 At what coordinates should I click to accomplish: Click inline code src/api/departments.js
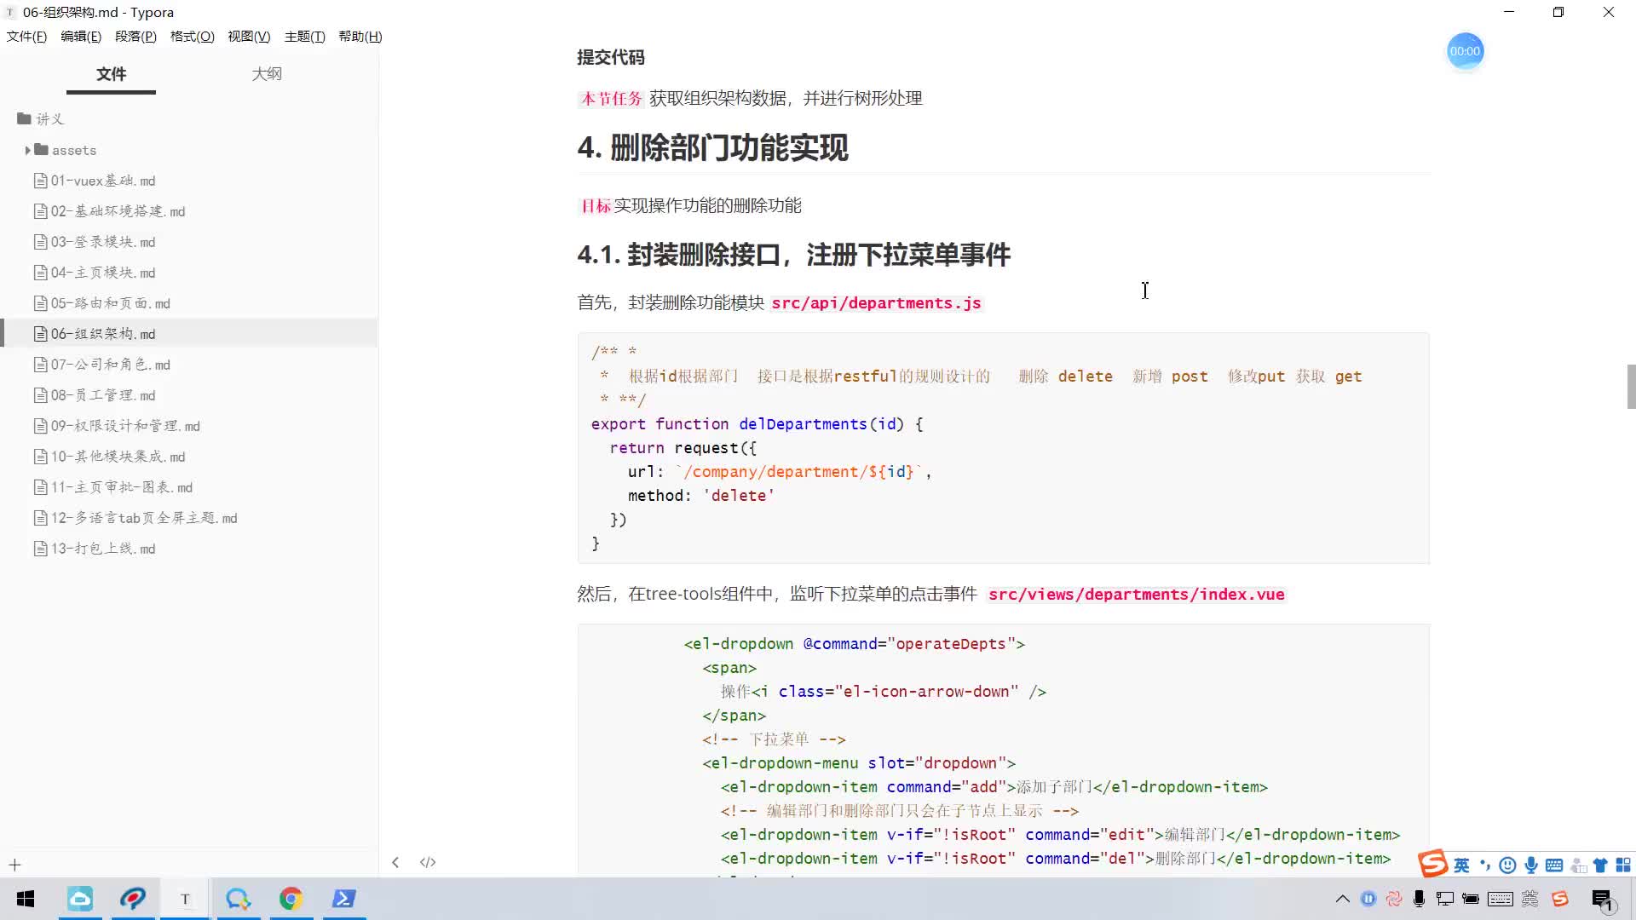876,303
